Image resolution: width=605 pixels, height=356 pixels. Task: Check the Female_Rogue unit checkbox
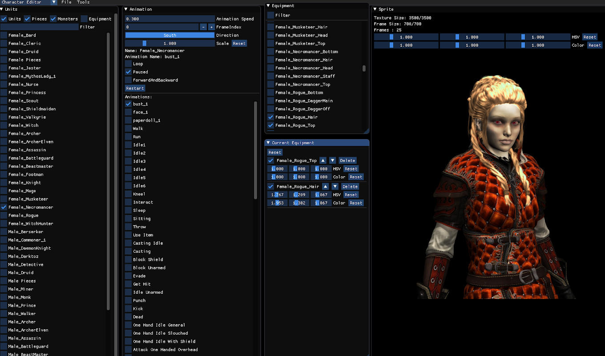tap(4, 215)
